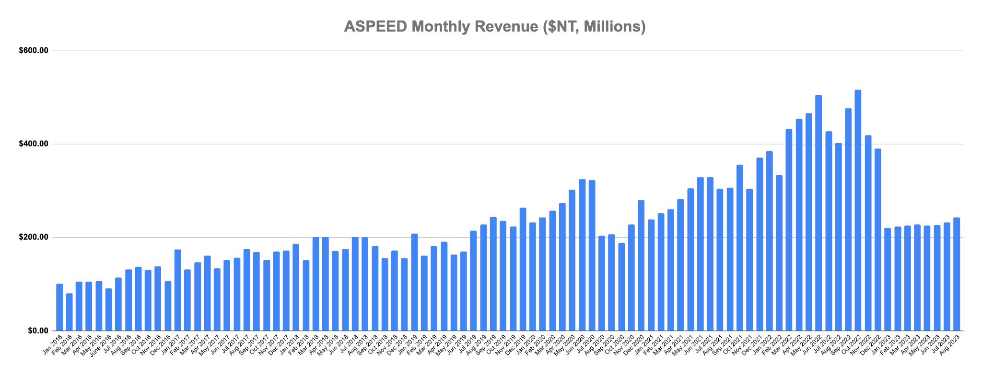Select the Jul 2018 x-axis label
982x375 pixels.
pyautogui.click(x=348, y=344)
